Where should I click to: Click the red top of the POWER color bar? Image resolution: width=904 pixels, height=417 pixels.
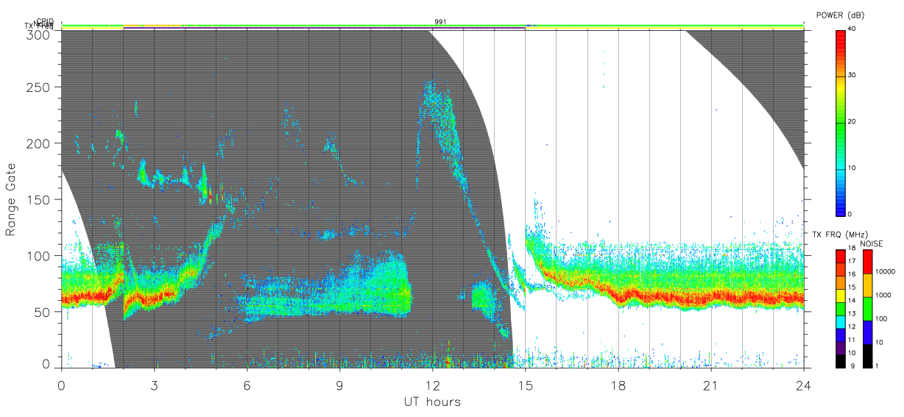tap(840, 38)
